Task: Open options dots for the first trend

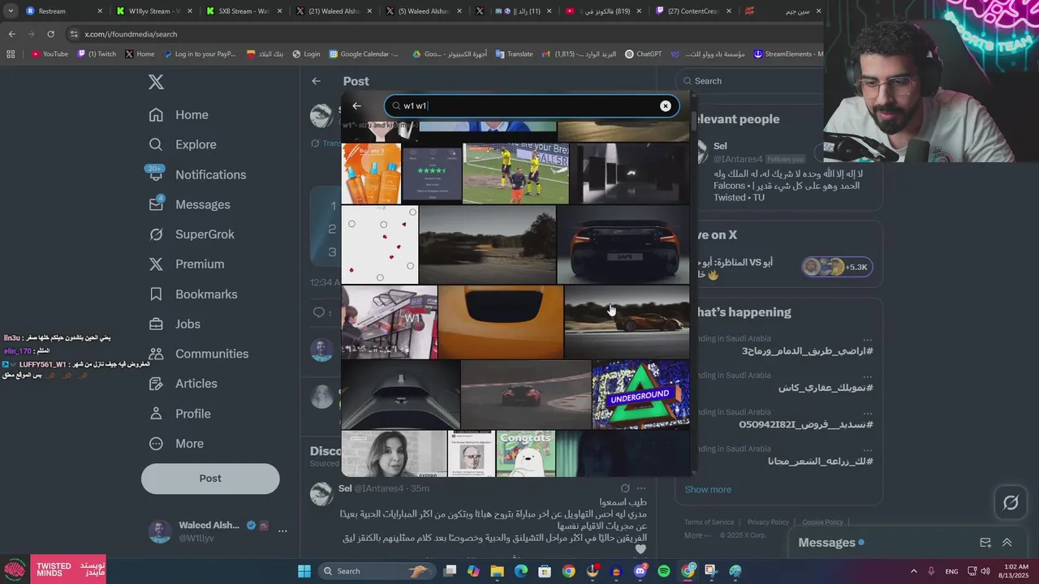Action: point(868,339)
